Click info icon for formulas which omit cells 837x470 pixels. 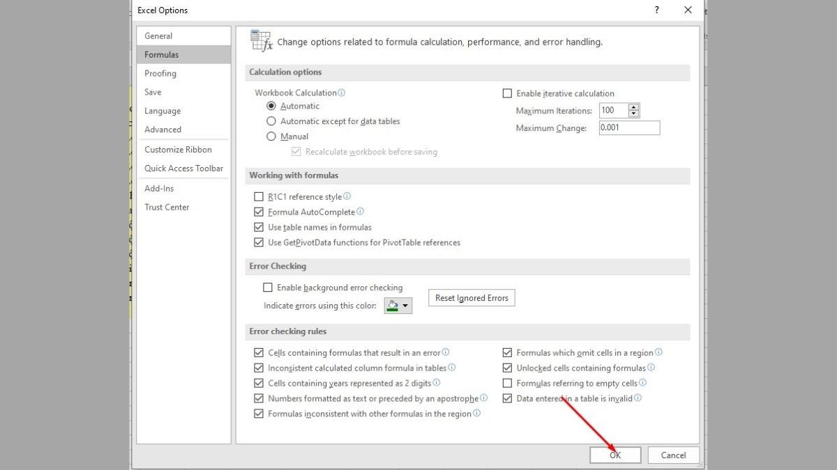tap(659, 352)
